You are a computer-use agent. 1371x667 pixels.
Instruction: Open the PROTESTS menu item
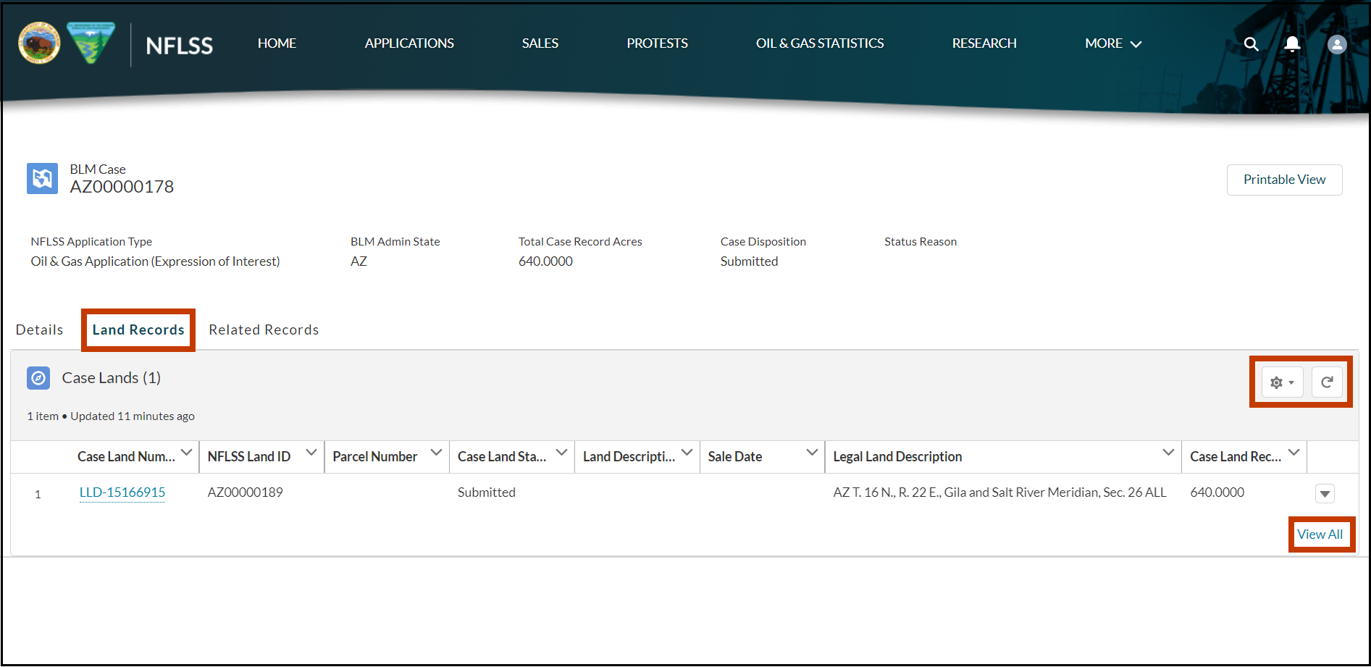(656, 43)
